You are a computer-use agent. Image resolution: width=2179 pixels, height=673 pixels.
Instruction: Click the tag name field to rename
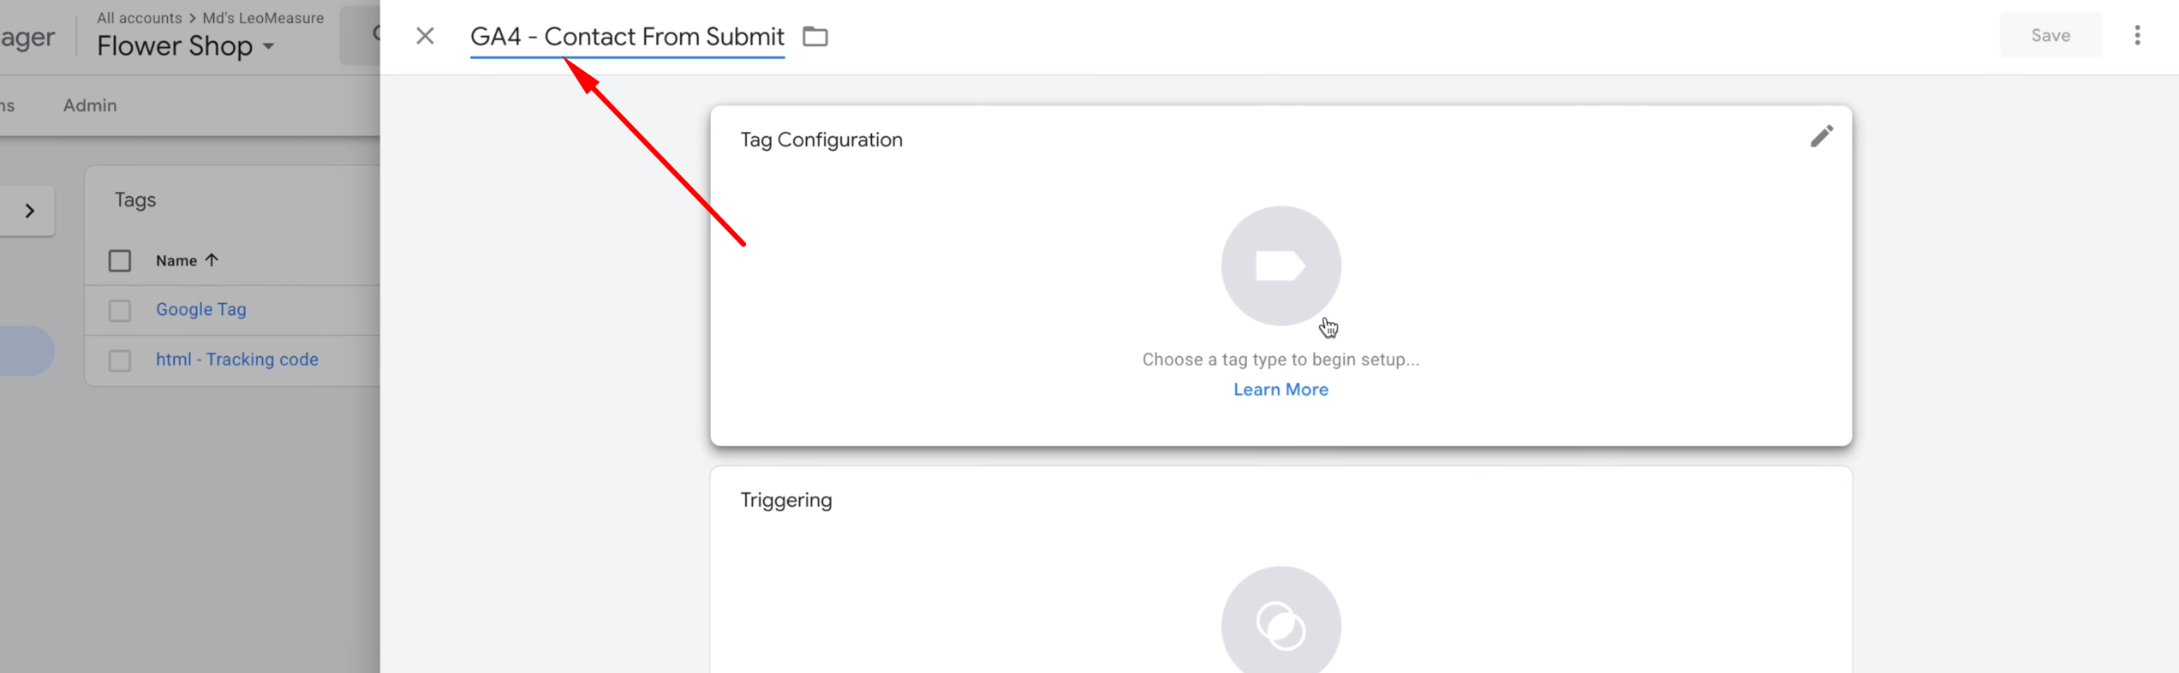pyautogui.click(x=626, y=37)
